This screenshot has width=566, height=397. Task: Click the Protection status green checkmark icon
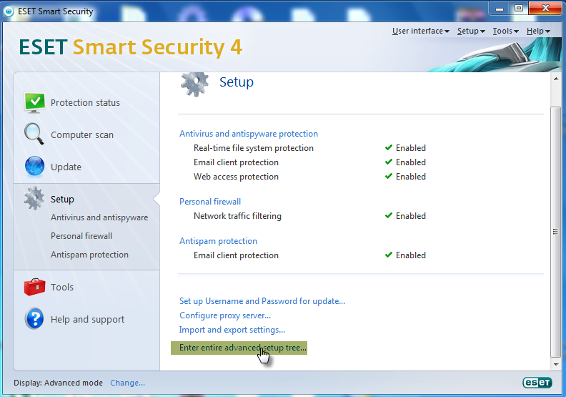[34, 103]
